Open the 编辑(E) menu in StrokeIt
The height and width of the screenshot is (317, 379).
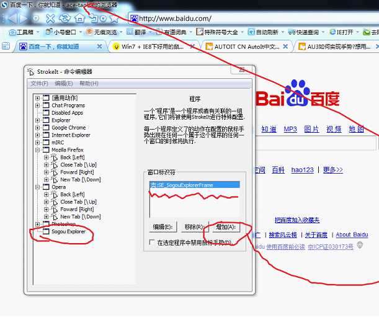click(64, 83)
